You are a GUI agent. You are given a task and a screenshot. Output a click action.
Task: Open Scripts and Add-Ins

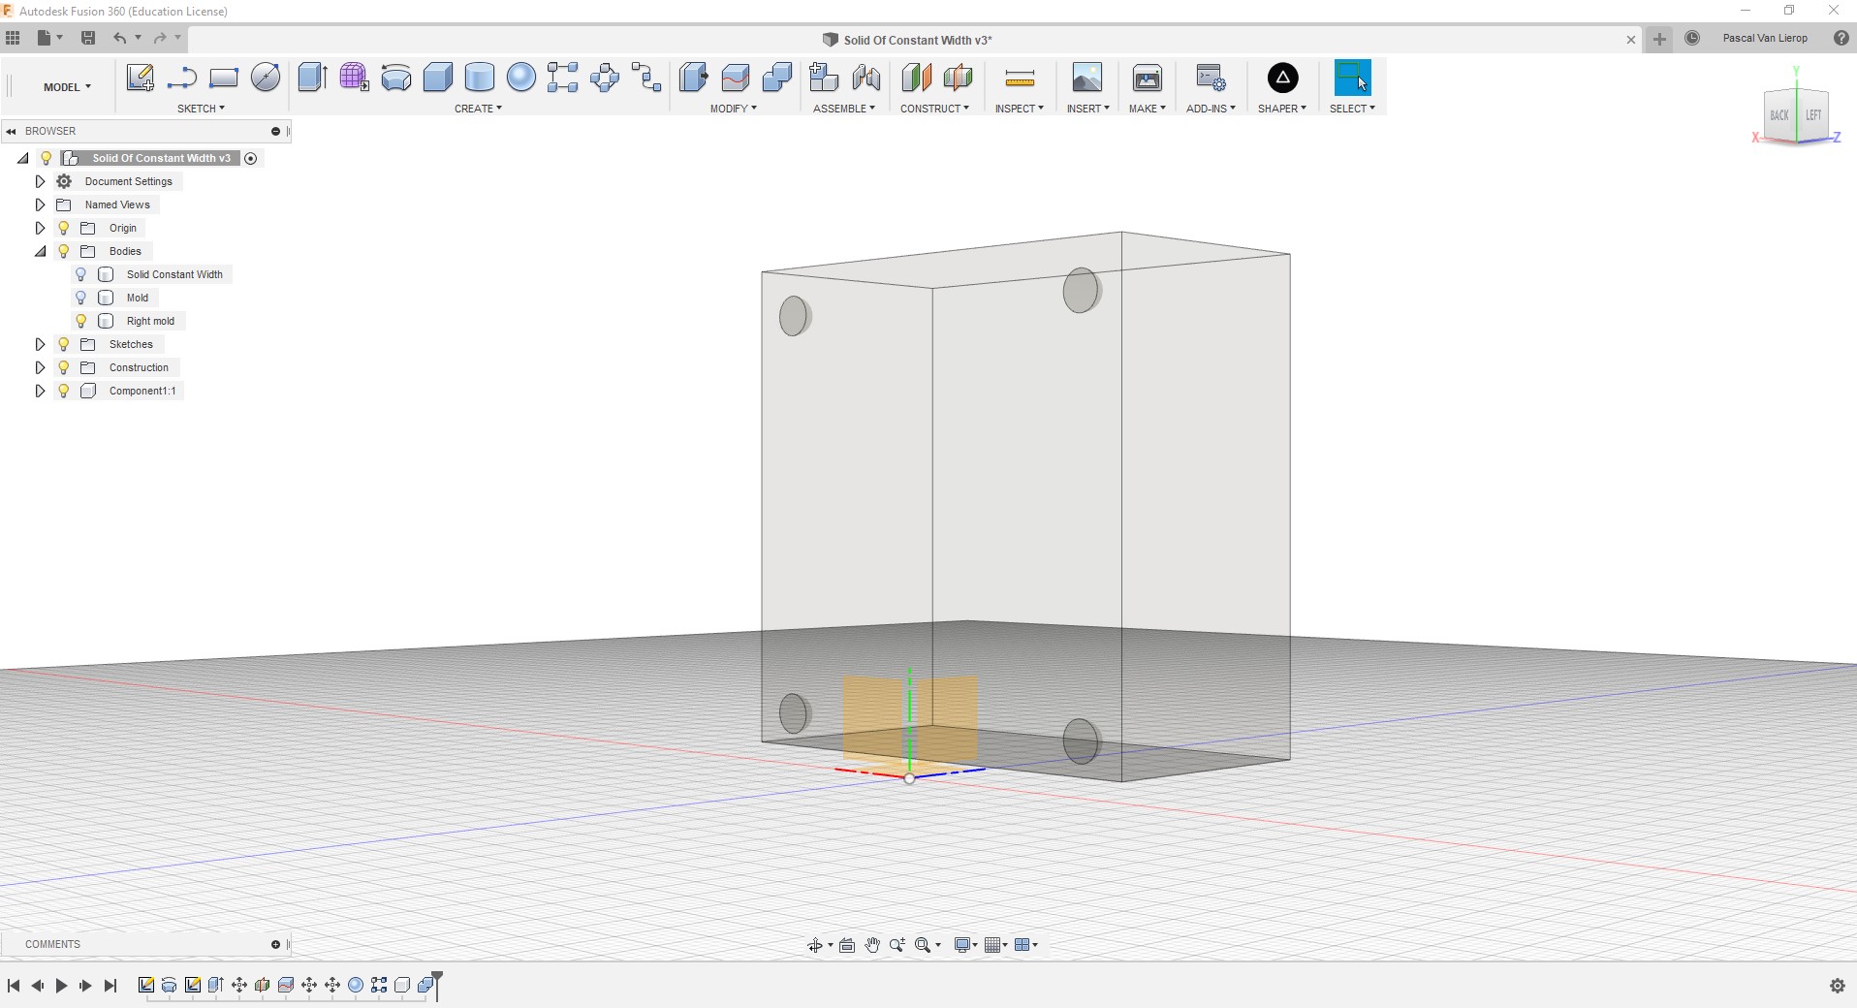coord(1211,78)
